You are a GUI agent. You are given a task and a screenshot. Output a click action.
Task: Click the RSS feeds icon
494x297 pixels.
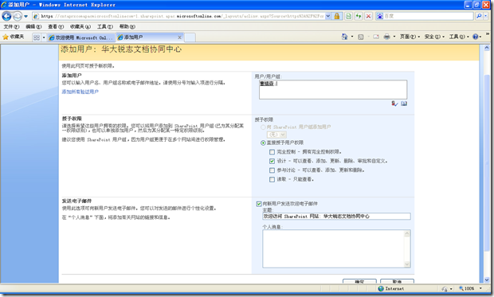[x=361, y=37]
